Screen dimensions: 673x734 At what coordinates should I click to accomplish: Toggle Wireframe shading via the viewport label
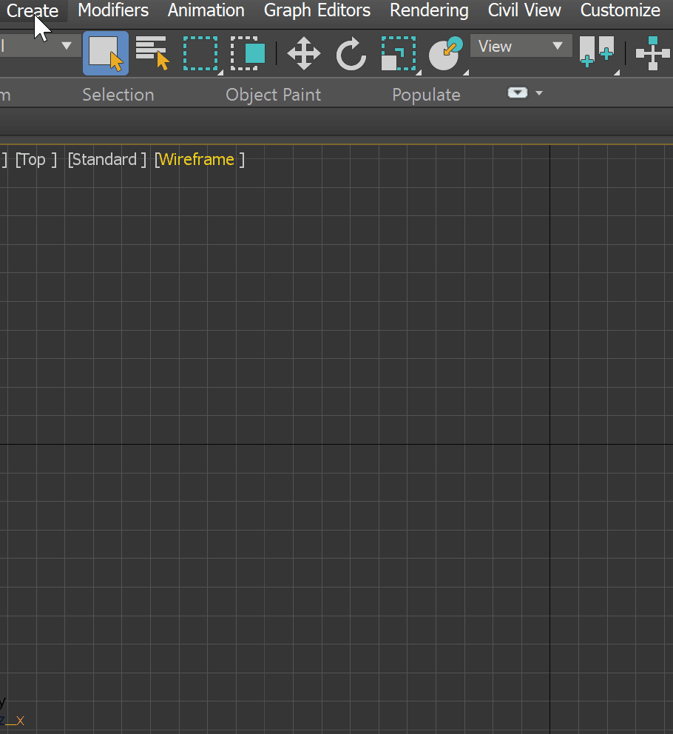click(195, 159)
